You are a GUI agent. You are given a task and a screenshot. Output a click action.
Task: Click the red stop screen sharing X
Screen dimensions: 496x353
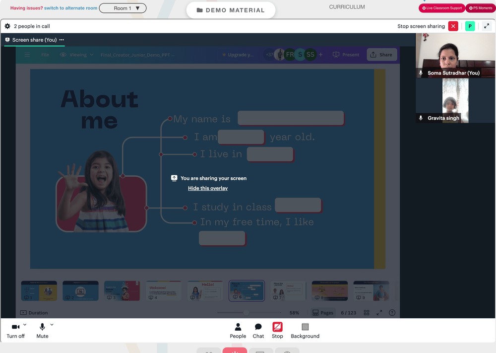point(453,26)
